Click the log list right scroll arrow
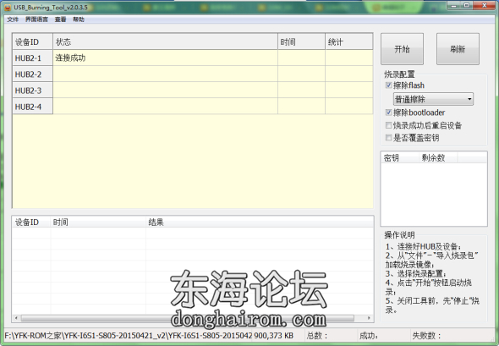Image resolution: width=499 pixels, height=346 pixels. [369, 318]
